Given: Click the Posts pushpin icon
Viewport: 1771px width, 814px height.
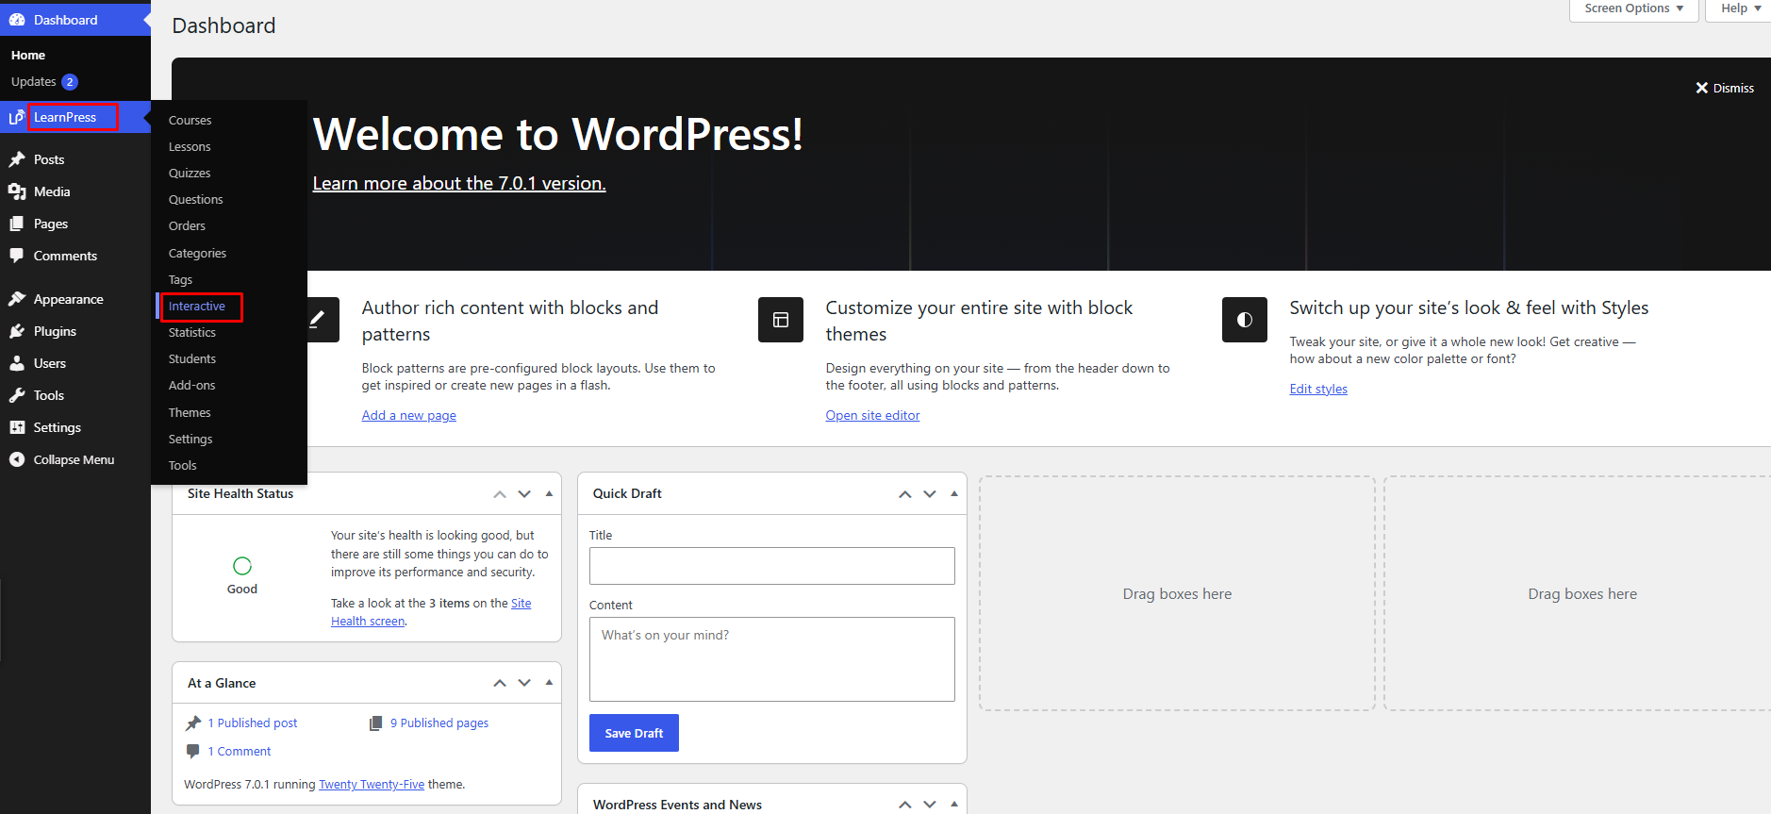Looking at the screenshot, I should [17, 159].
